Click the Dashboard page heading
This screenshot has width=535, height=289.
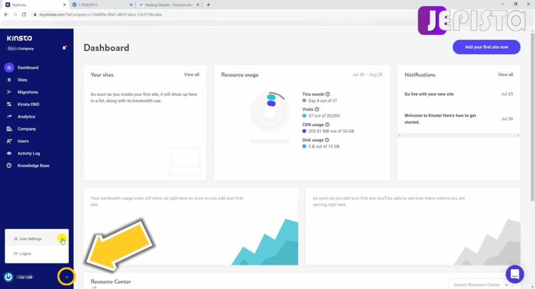coord(106,47)
